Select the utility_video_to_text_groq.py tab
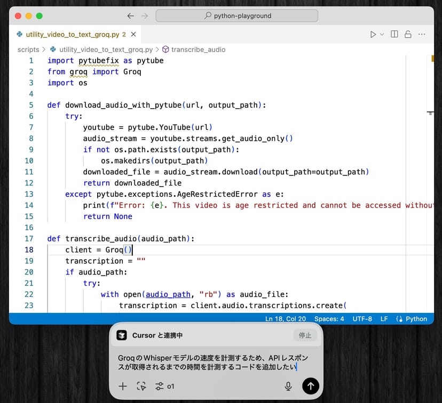Screen dimensions: 442x403 tap(72, 35)
